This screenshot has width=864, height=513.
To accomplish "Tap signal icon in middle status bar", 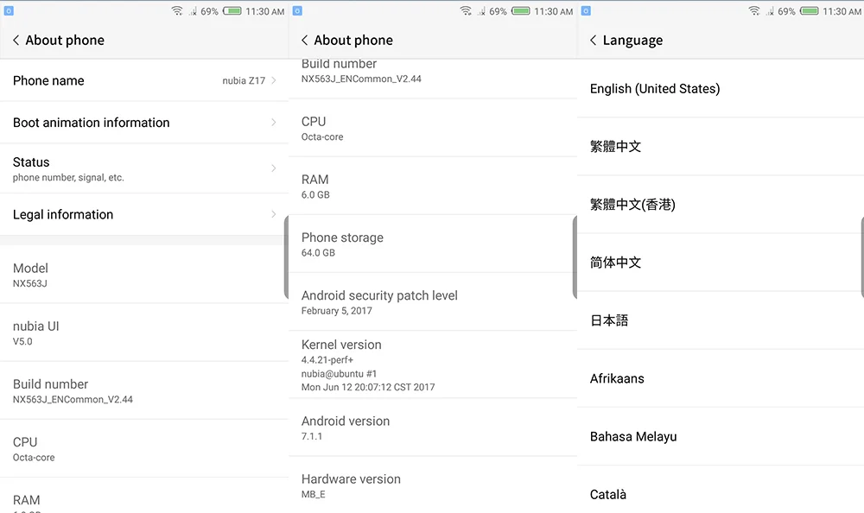I will pyautogui.click(x=481, y=11).
